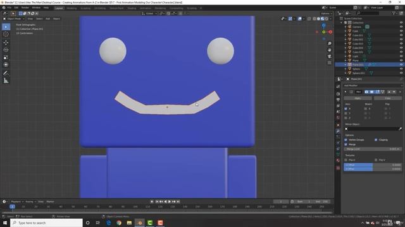This screenshot has width=405, height=227.
Task: Uncheck the Merge checkbox
Action: coord(346,144)
